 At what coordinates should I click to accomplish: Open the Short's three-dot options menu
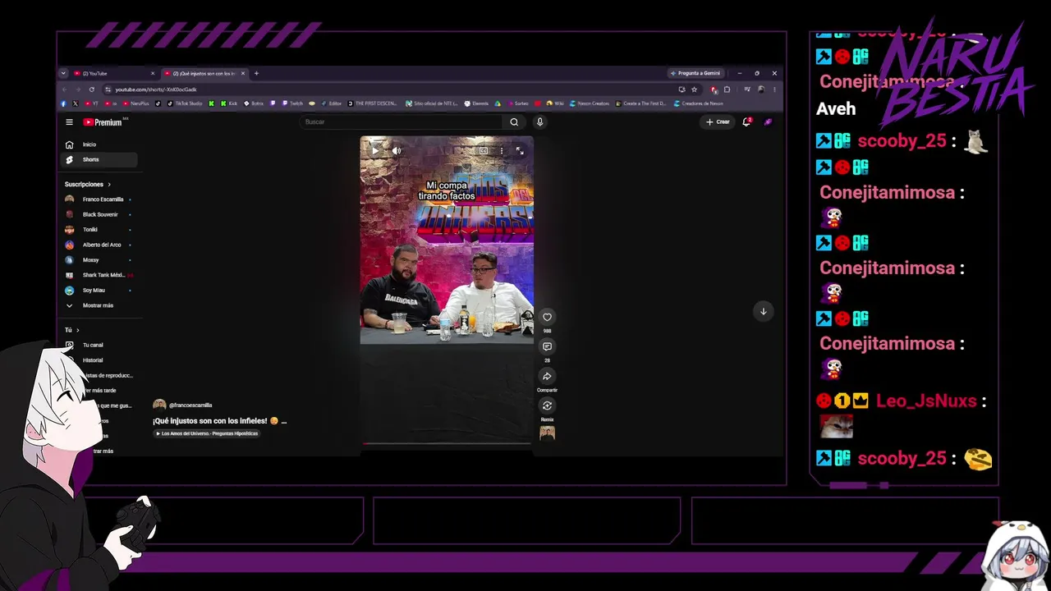[x=502, y=150]
